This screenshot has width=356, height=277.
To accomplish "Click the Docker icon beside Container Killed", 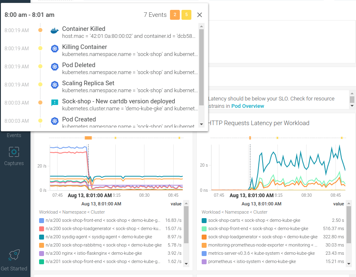I will pos(55,30).
